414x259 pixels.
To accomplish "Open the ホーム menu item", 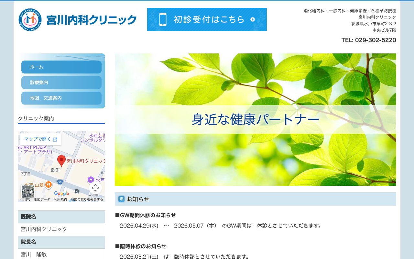I will pyautogui.click(x=61, y=67).
